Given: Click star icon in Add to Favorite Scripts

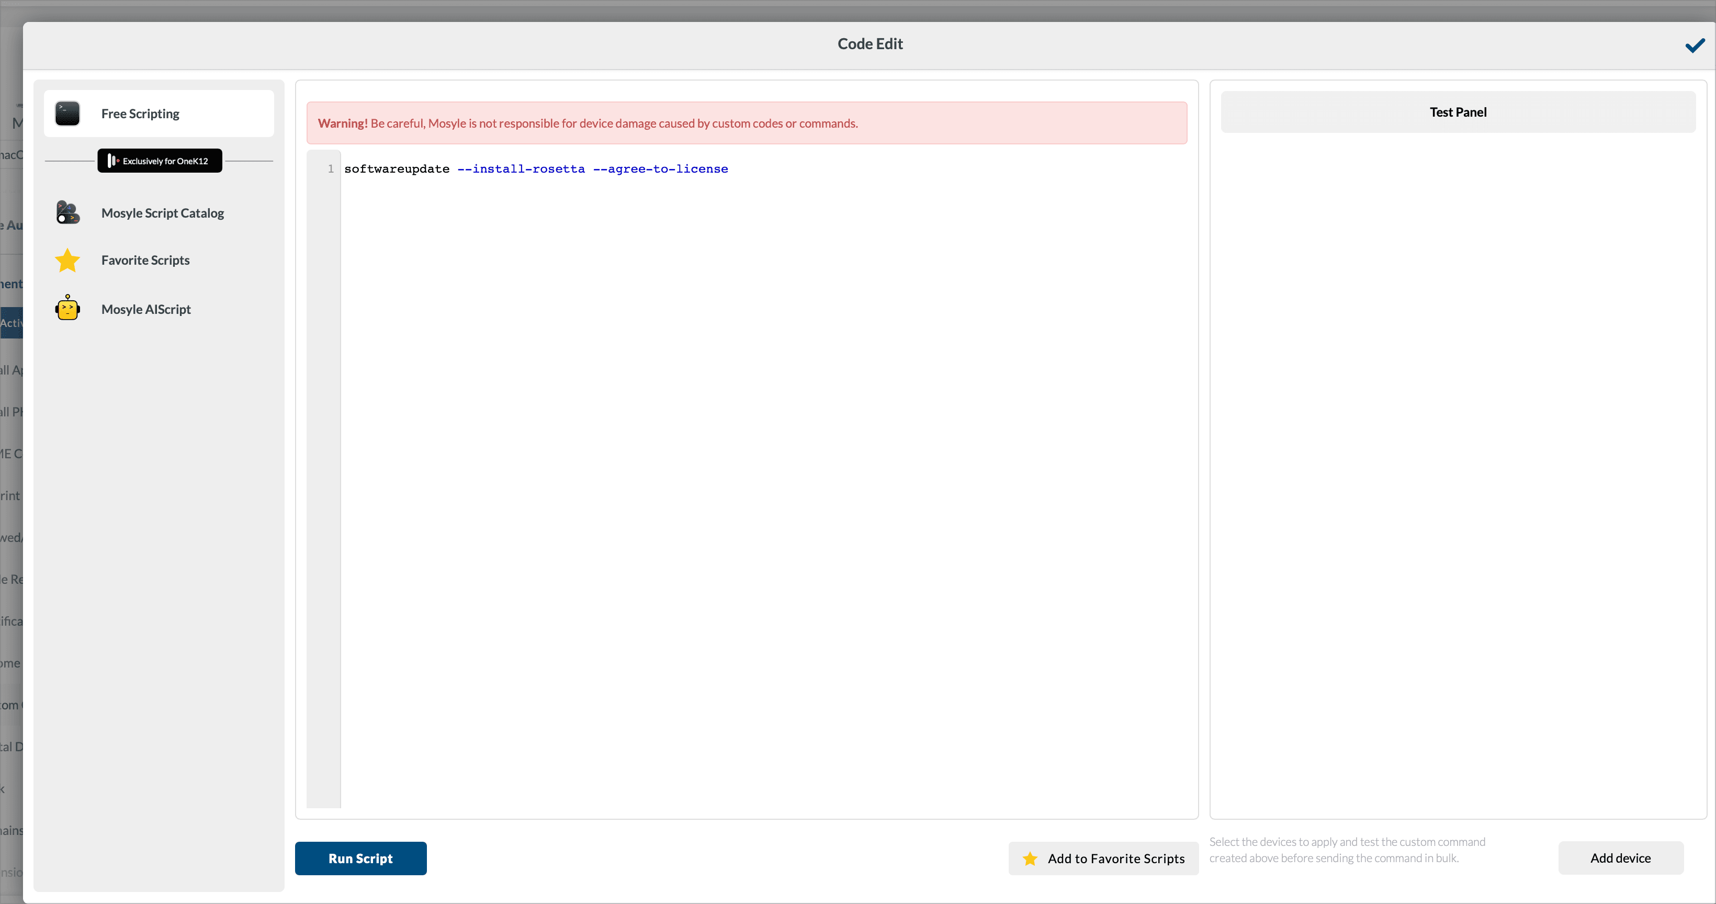Looking at the screenshot, I should [1030, 858].
